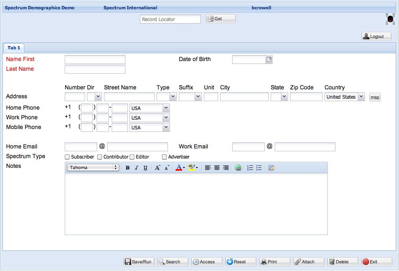Focus Work Phone area code field
Image resolution: width=399 pixels, height=271 pixels.
(87, 118)
